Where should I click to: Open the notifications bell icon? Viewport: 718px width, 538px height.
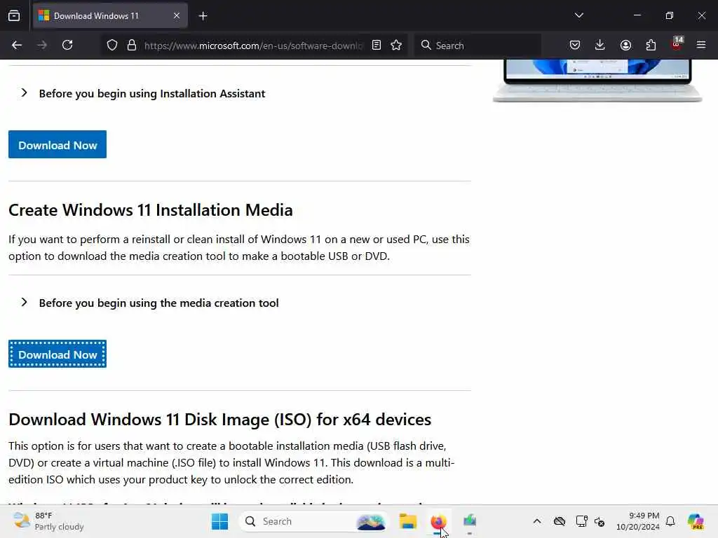click(670, 521)
